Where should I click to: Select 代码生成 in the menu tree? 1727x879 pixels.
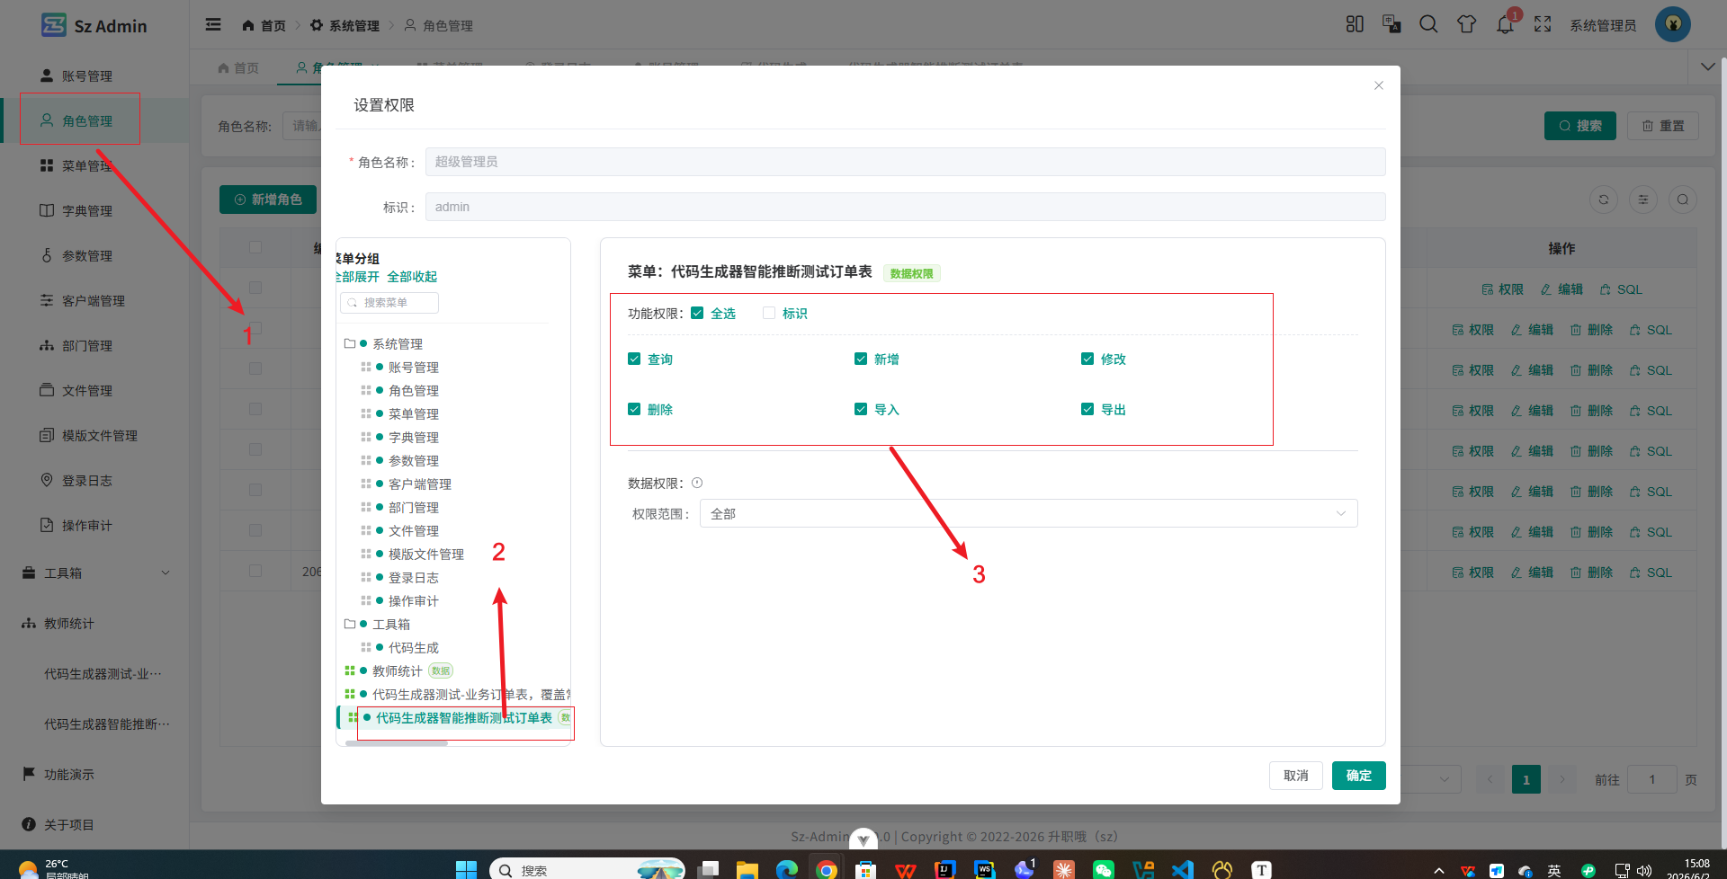(x=413, y=647)
